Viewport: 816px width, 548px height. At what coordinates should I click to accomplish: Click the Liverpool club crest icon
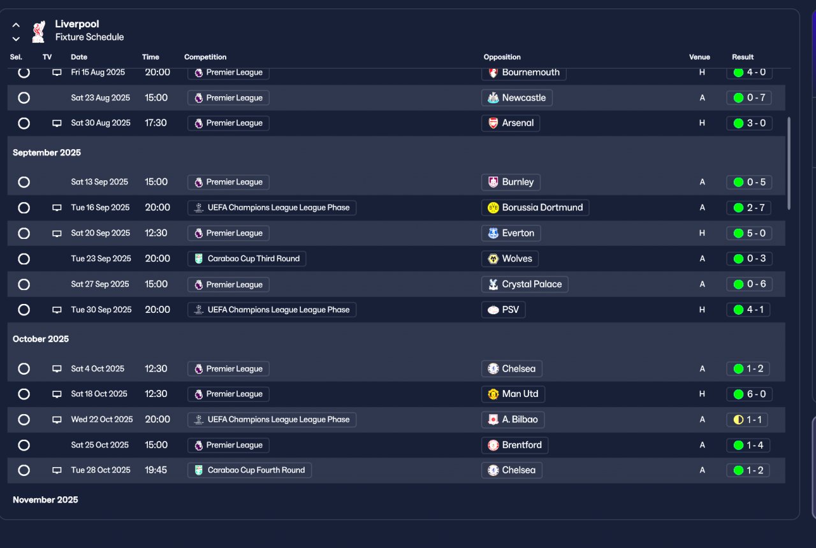[38, 31]
